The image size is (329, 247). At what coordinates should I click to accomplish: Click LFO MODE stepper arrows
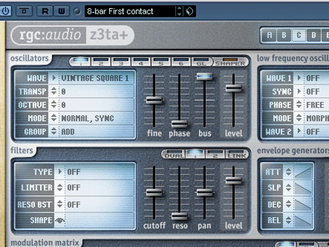tap(299, 118)
